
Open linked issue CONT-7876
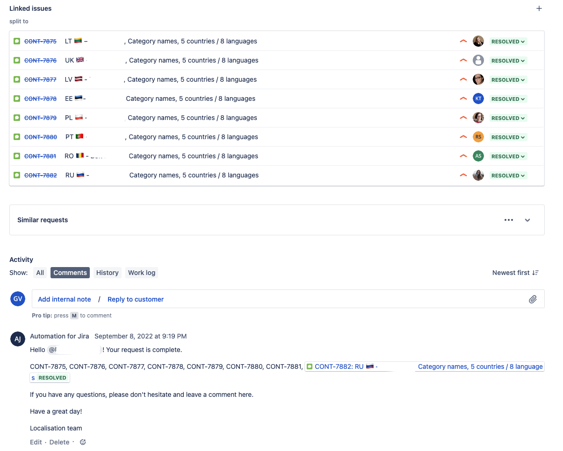click(x=40, y=60)
